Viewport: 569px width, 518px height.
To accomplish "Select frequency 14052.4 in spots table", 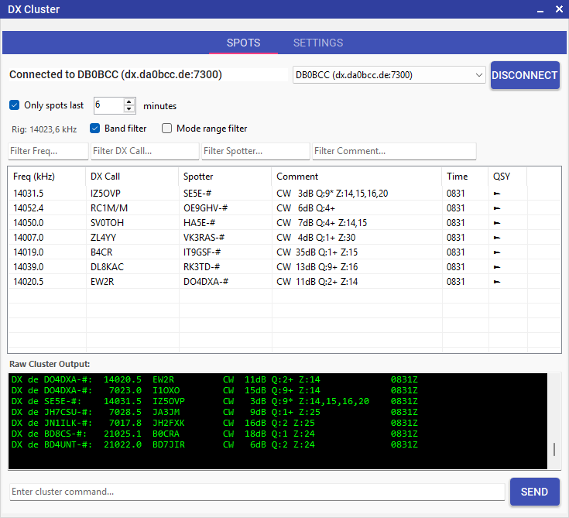I will (29, 208).
